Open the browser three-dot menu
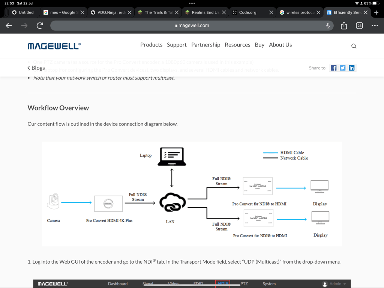The width and height of the screenshot is (384, 288). 375,26
